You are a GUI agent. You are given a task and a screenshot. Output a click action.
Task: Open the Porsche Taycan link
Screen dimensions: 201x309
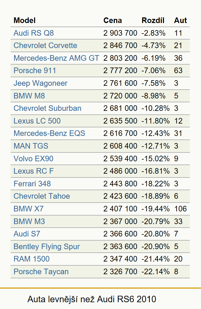[x=41, y=272]
